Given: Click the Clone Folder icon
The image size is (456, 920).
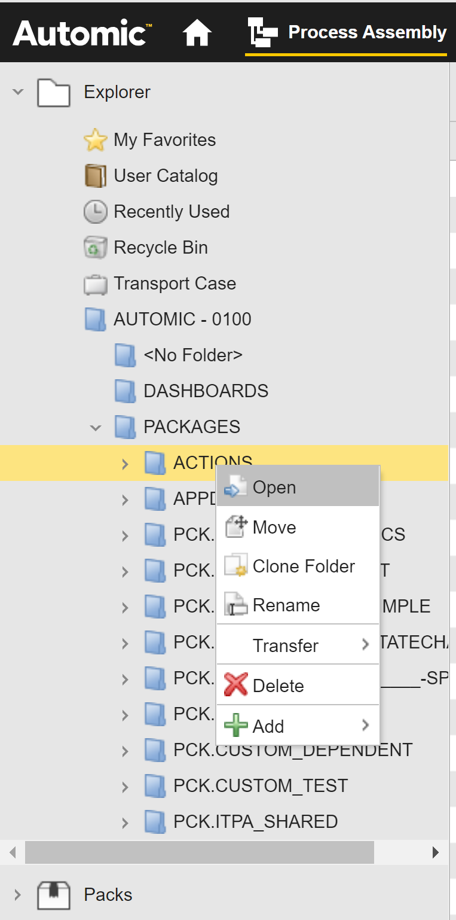Looking at the screenshot, I should click(x=235, y=566).
